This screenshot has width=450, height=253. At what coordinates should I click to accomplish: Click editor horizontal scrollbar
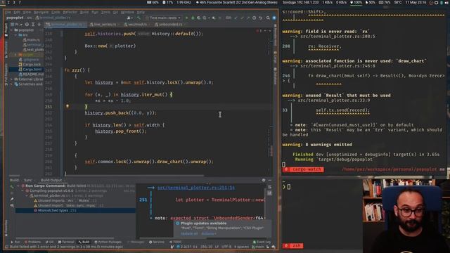click(x=134, y=176)
